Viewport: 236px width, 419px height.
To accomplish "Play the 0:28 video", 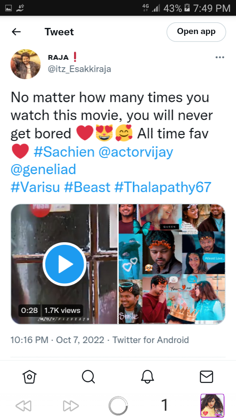I will pos(64,264).
